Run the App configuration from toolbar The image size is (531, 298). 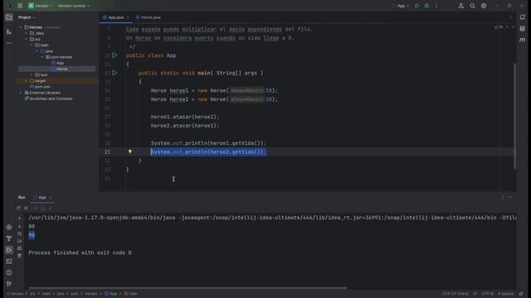[x=417, y=6]
